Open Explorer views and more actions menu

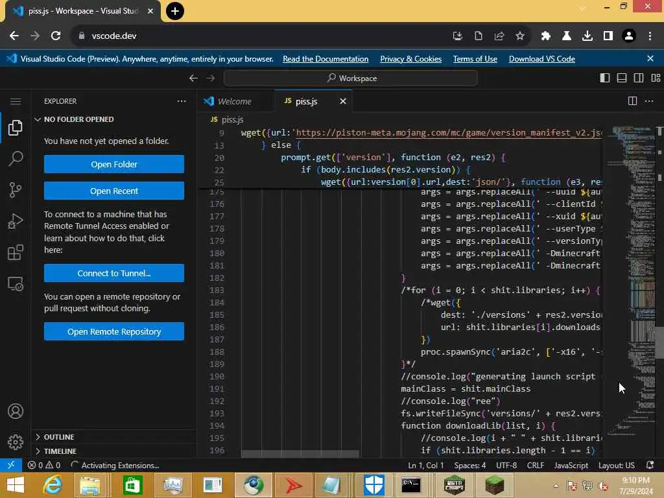[x=182, y=101]
